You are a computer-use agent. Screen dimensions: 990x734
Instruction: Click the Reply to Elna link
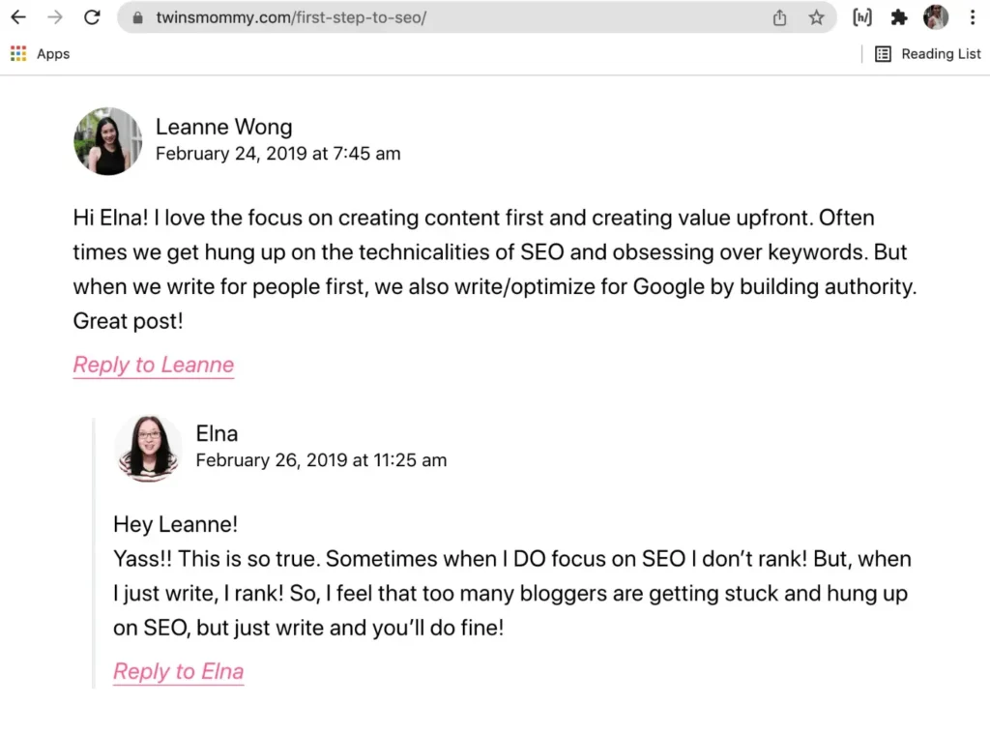178,671
